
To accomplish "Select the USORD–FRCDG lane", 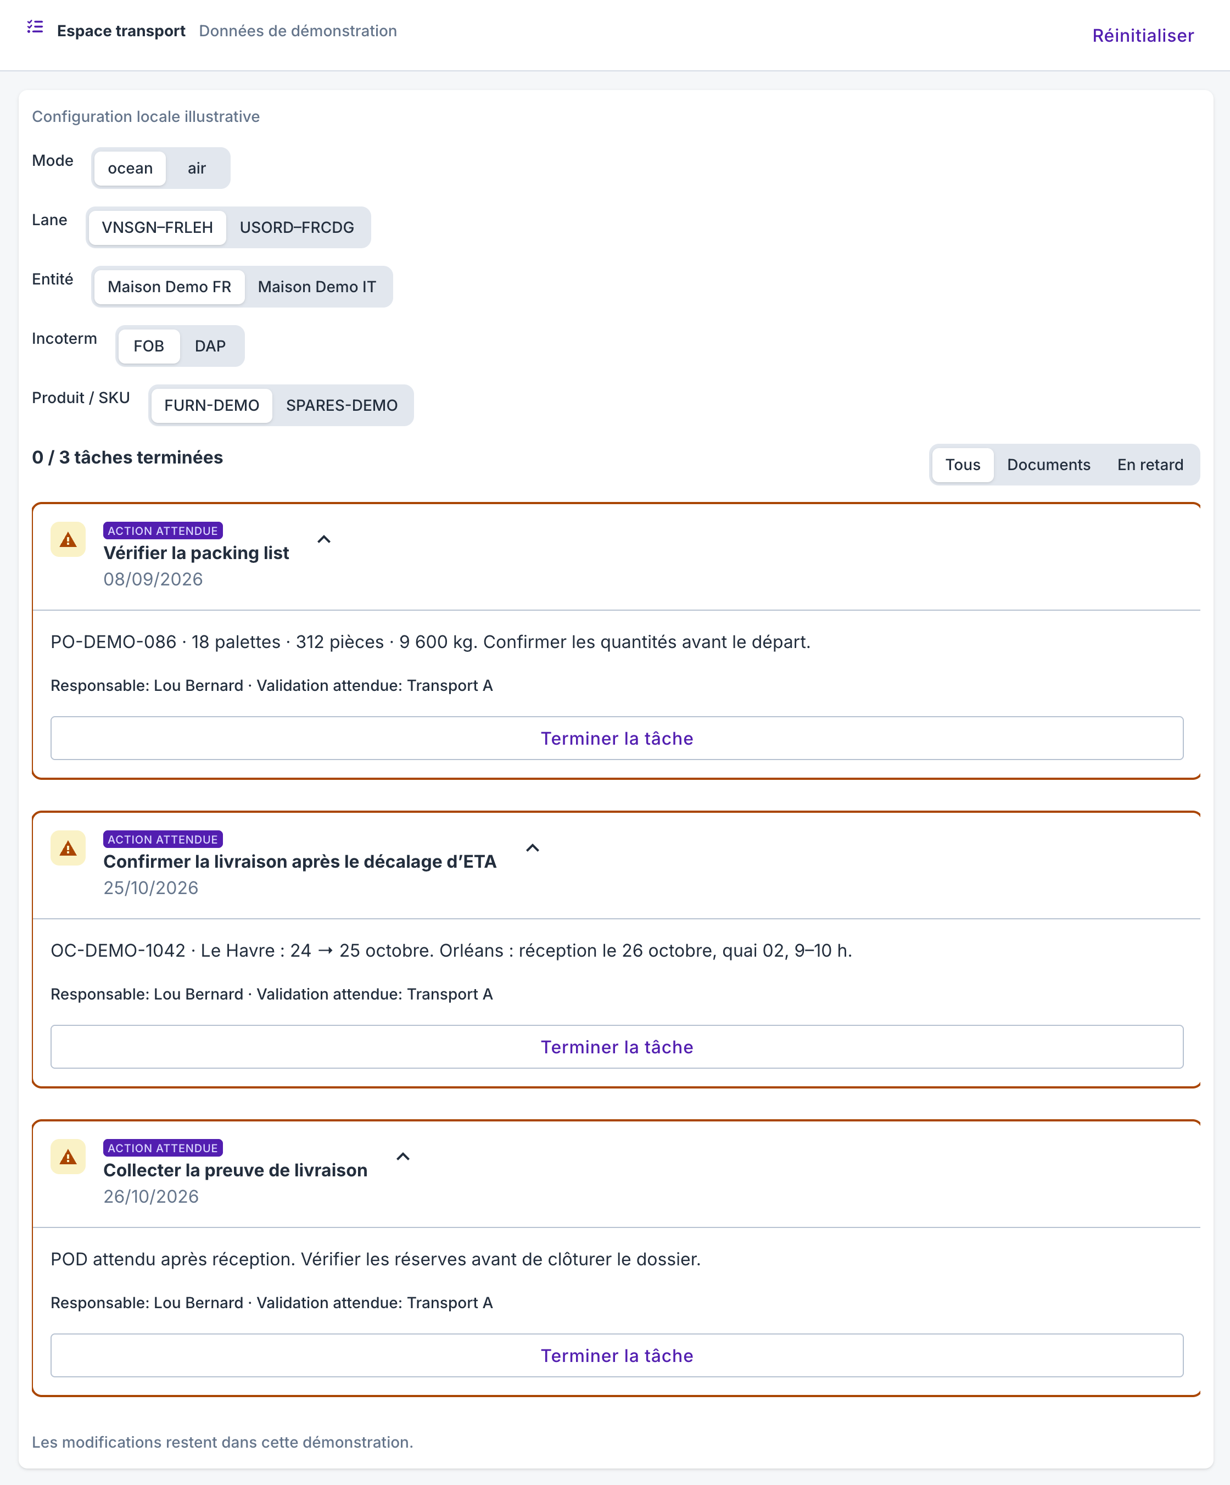I will click(x=297, y=228).
